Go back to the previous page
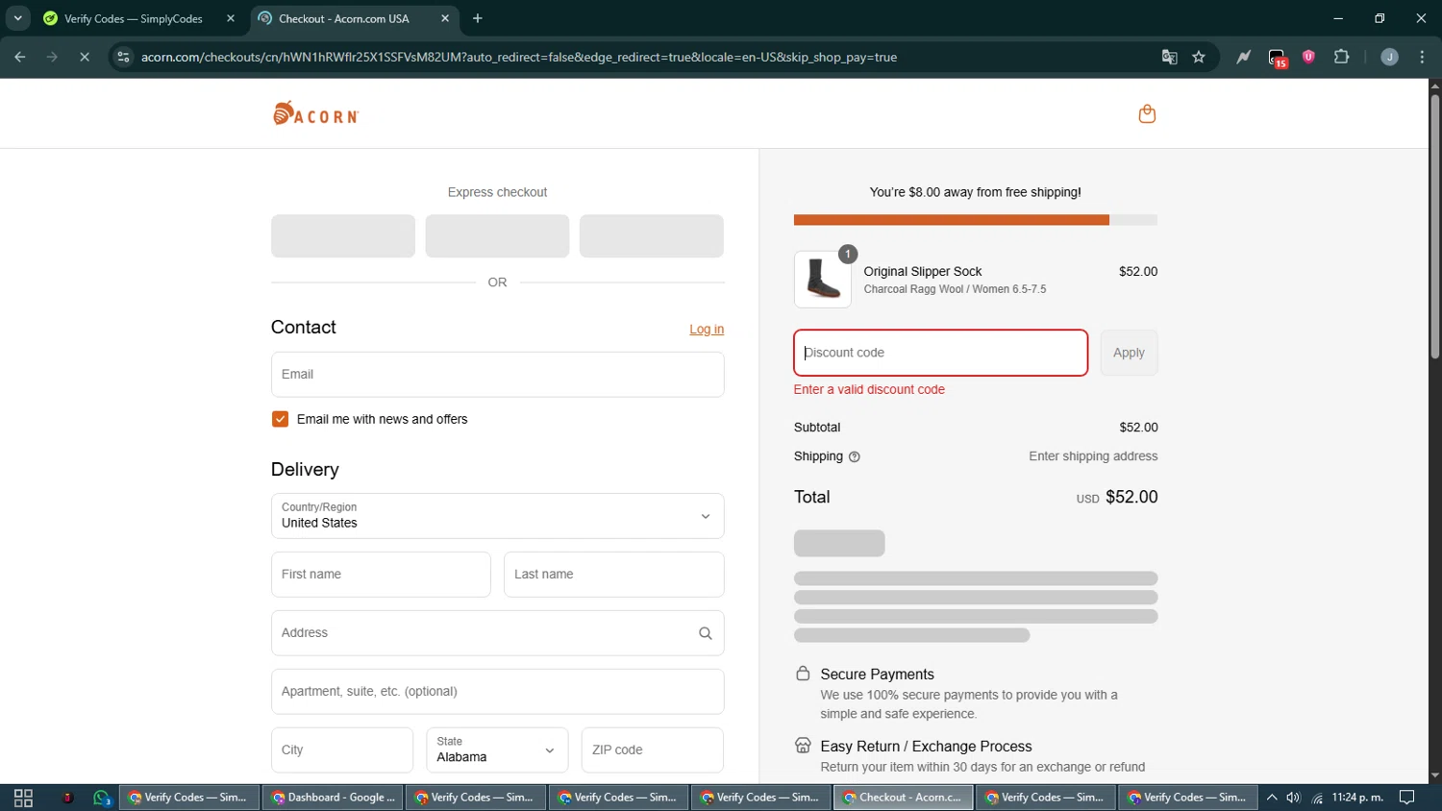Viewport: 1442px width, 811px height. (x=20, y=58)
